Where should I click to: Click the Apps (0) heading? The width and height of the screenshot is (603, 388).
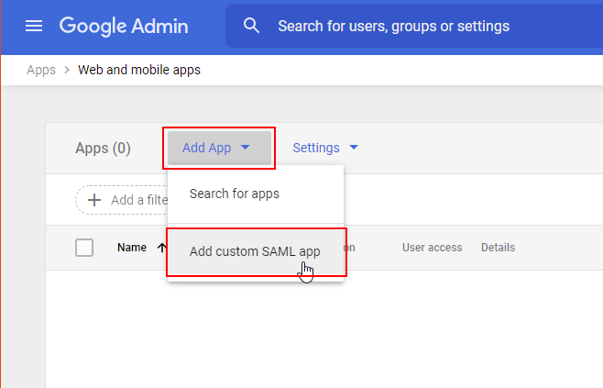pos(103,149)
